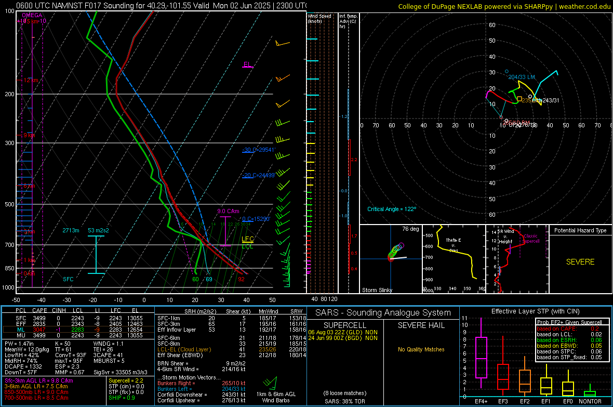Click the green LCL label
The image size is (613, 407).
pos(247,246)
